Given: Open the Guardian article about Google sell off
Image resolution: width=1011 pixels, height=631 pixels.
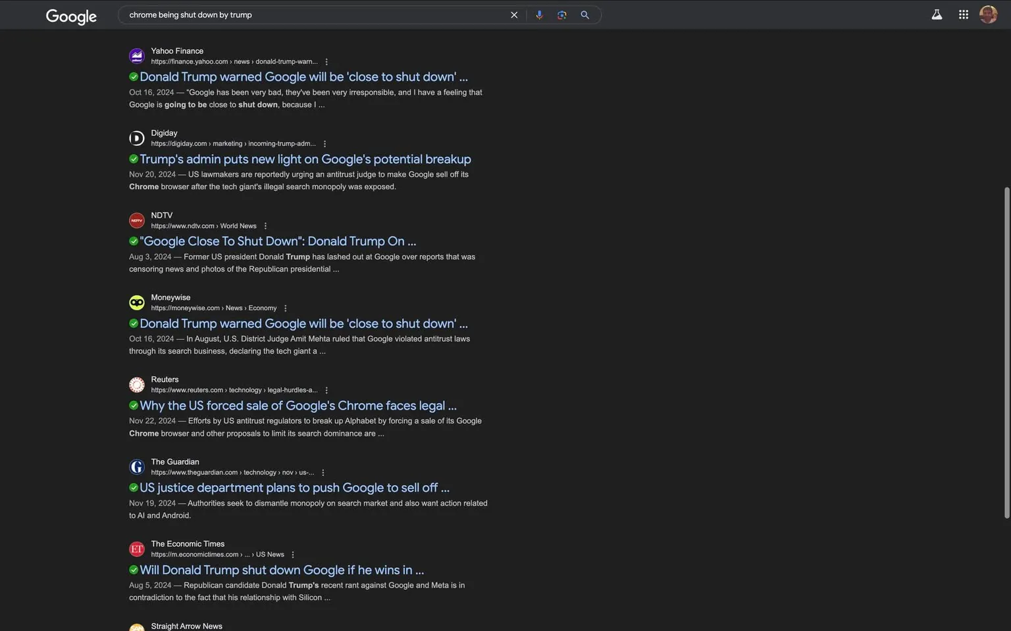Looking at the screenshot, I should point(294,488).
